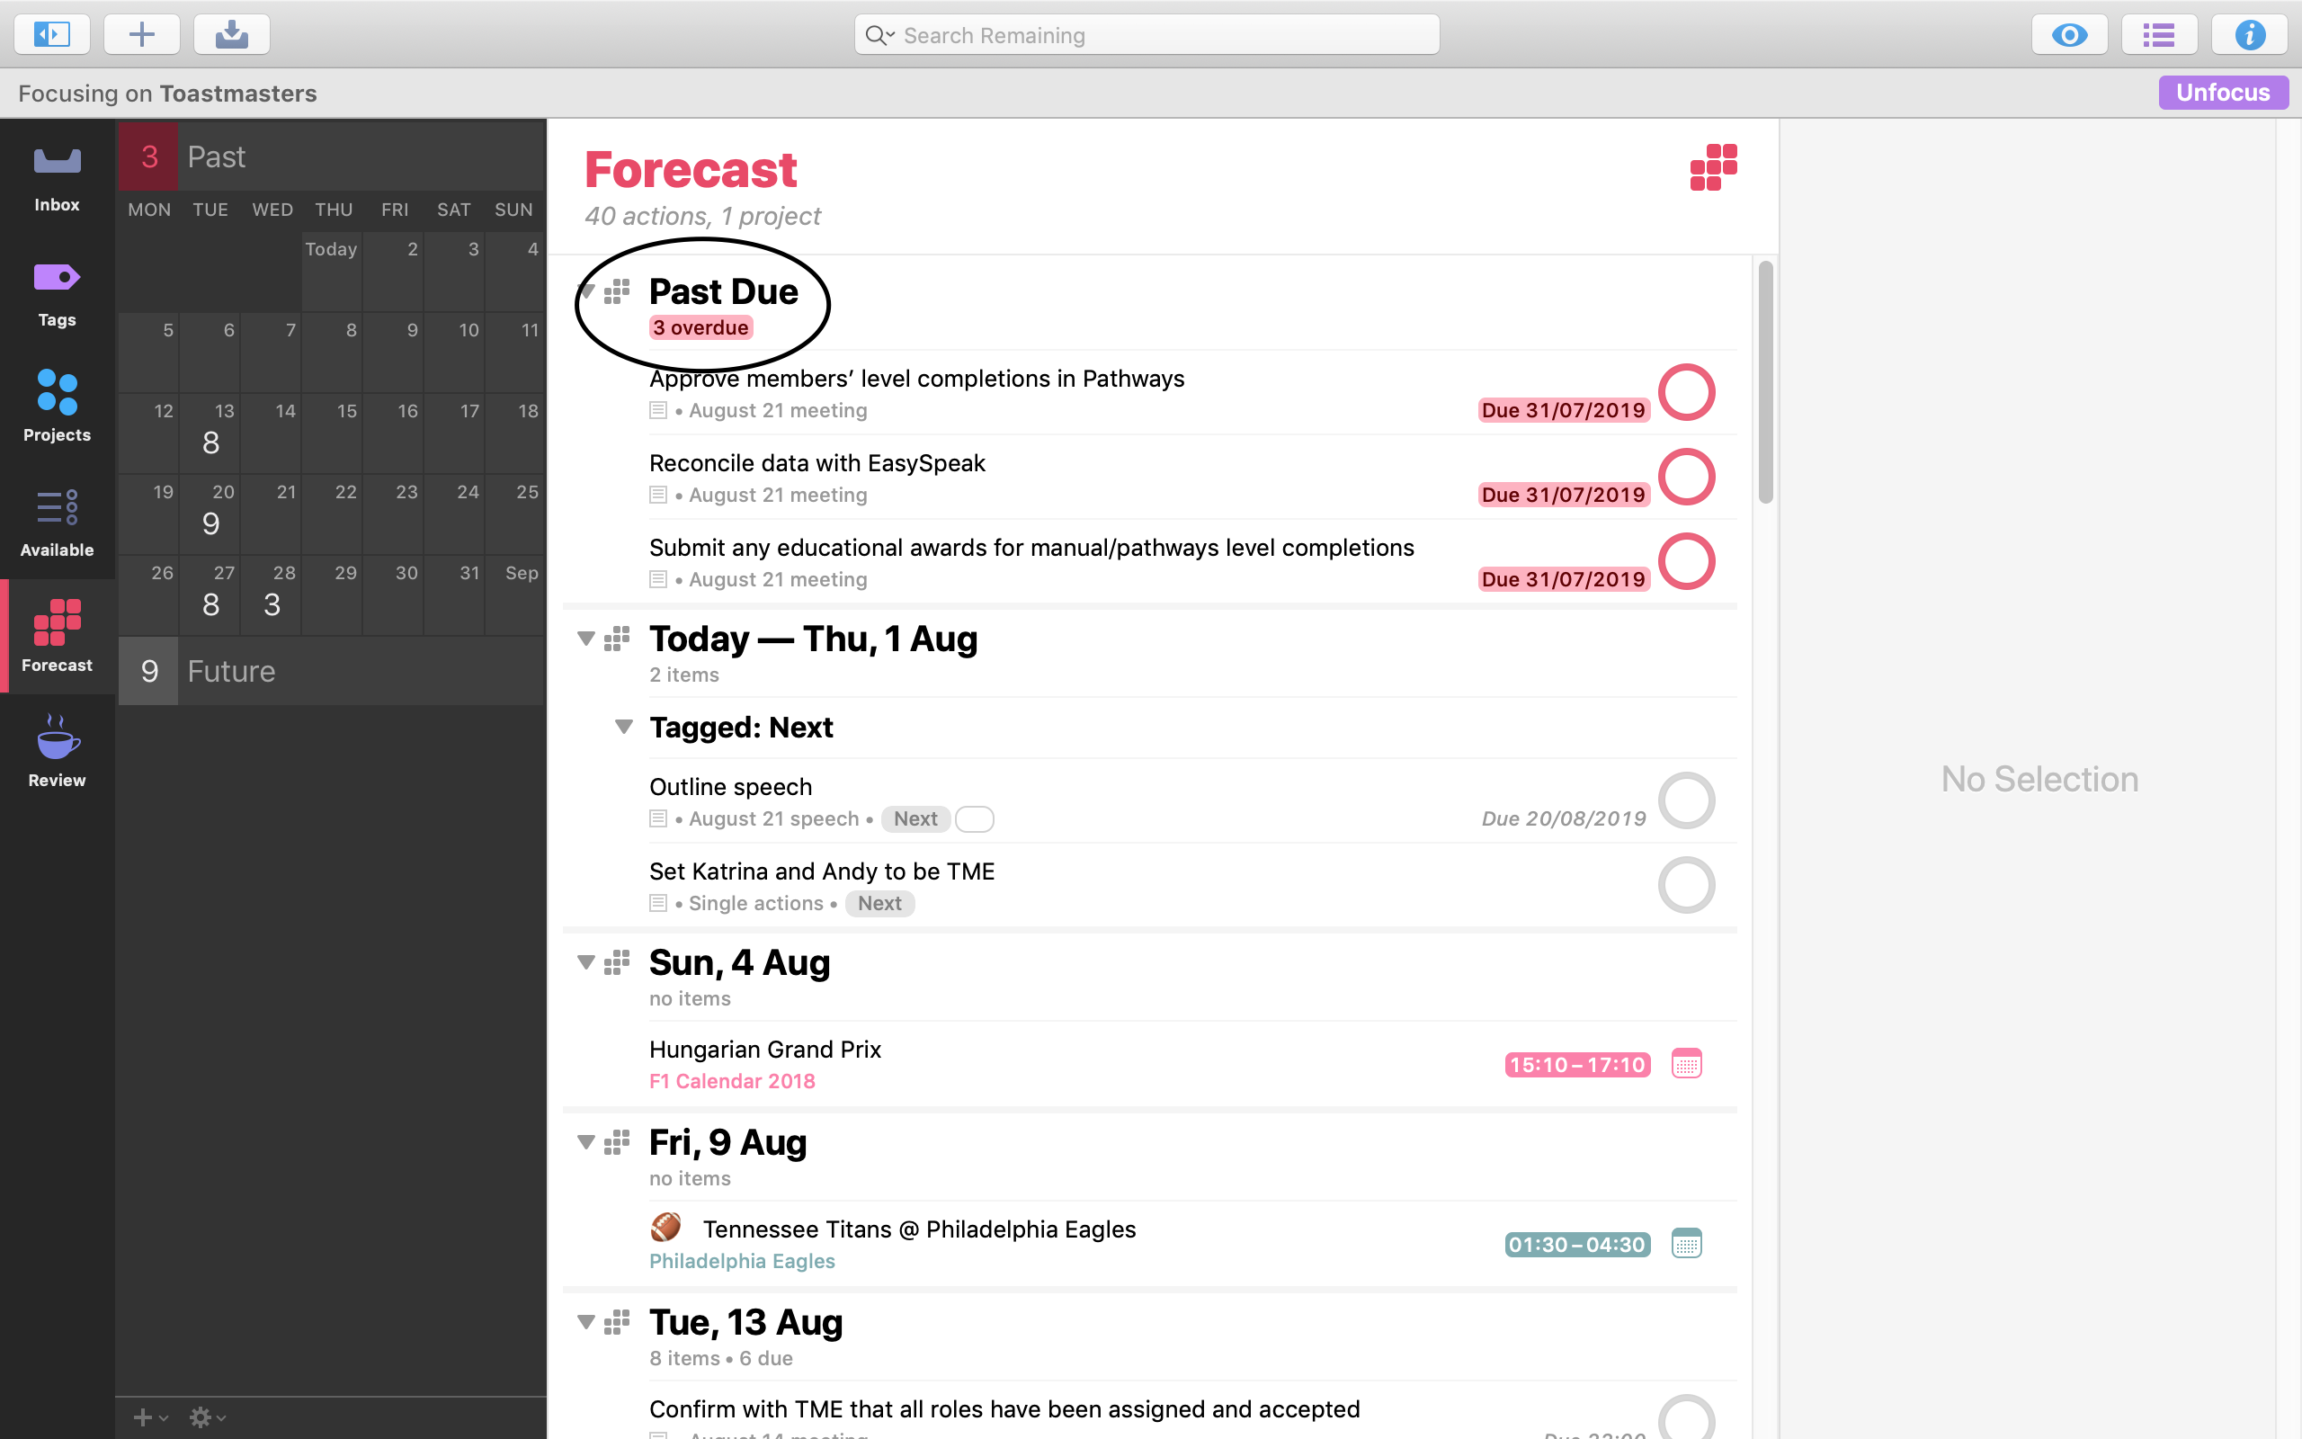Select the F1 Calendar 2018 link
2302x1439 pixels.
733,1081
